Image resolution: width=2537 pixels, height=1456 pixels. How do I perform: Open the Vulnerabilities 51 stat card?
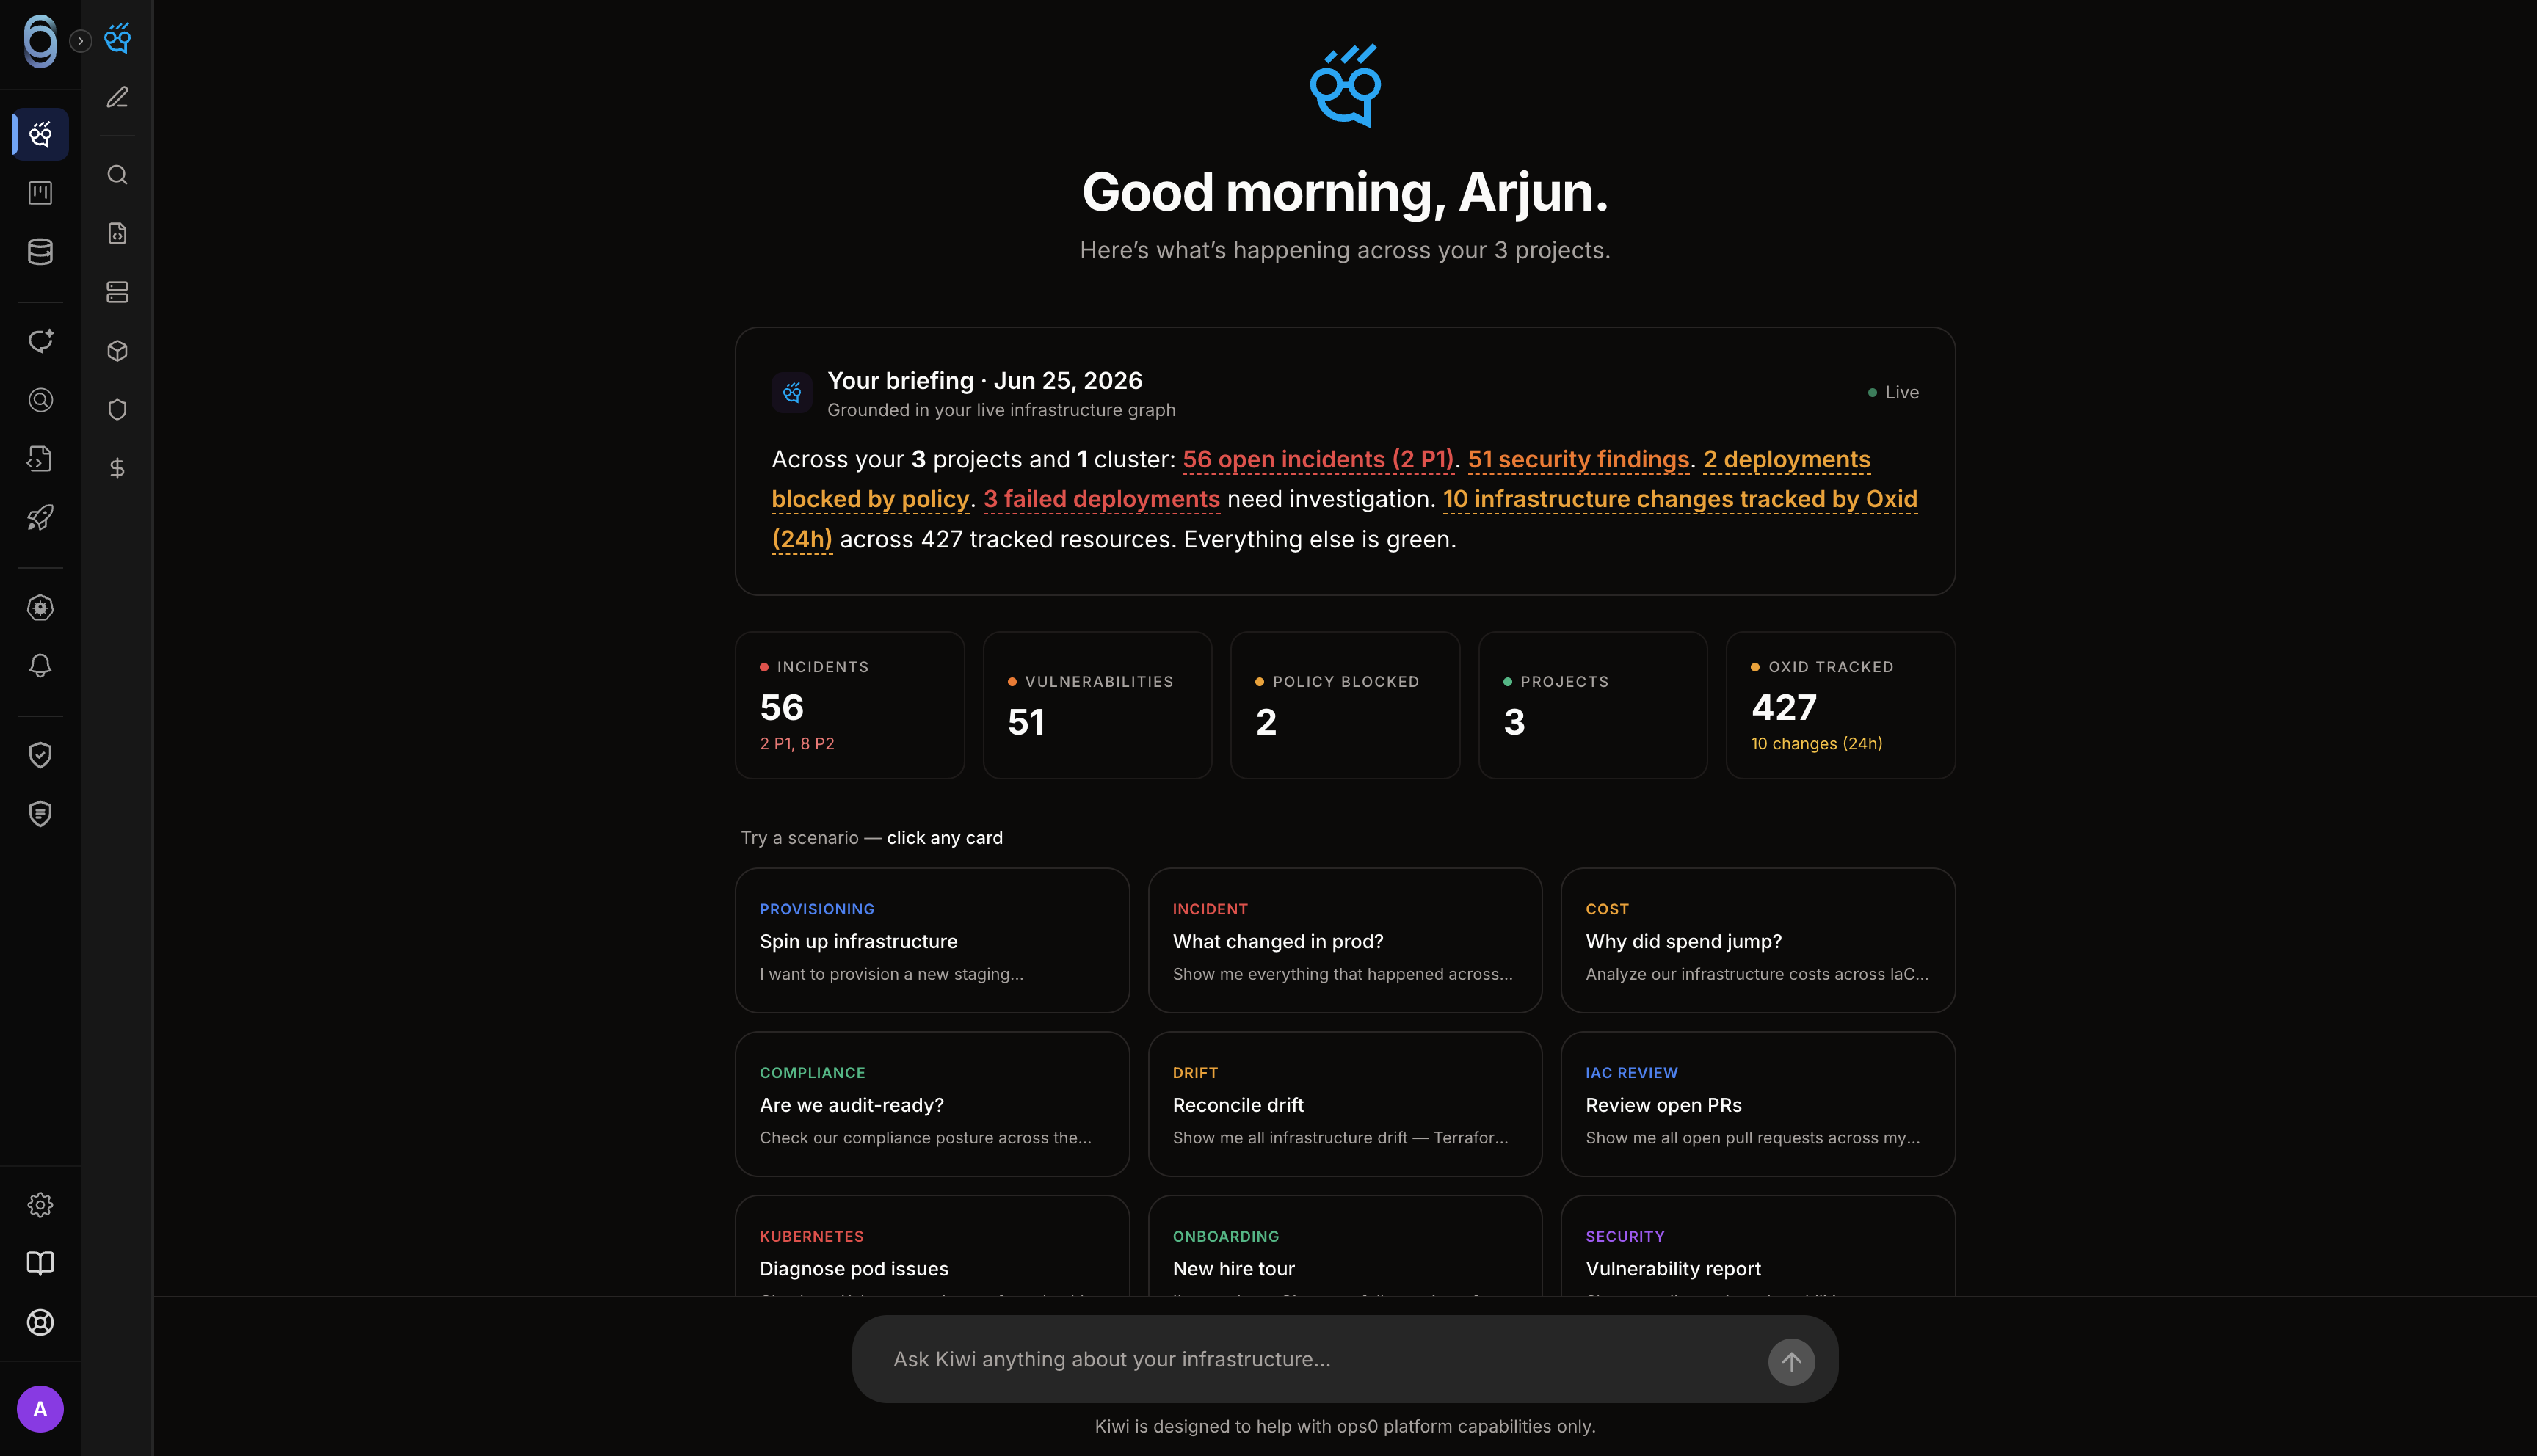[1097, 705]
